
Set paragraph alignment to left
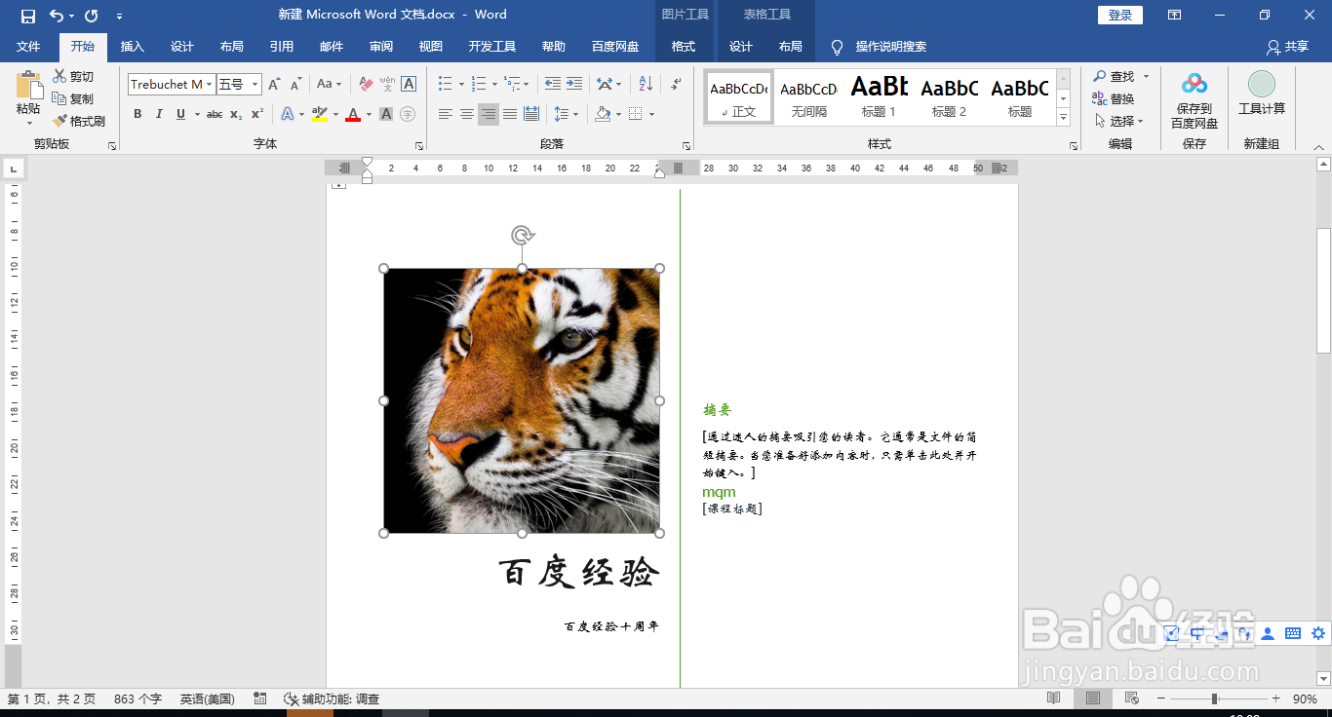(x=446, y=114)
